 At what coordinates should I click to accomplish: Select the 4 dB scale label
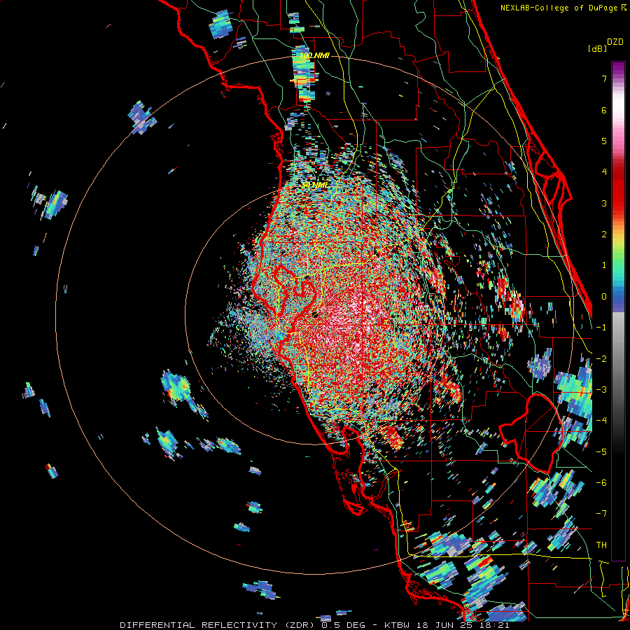[x=604, y=172]
